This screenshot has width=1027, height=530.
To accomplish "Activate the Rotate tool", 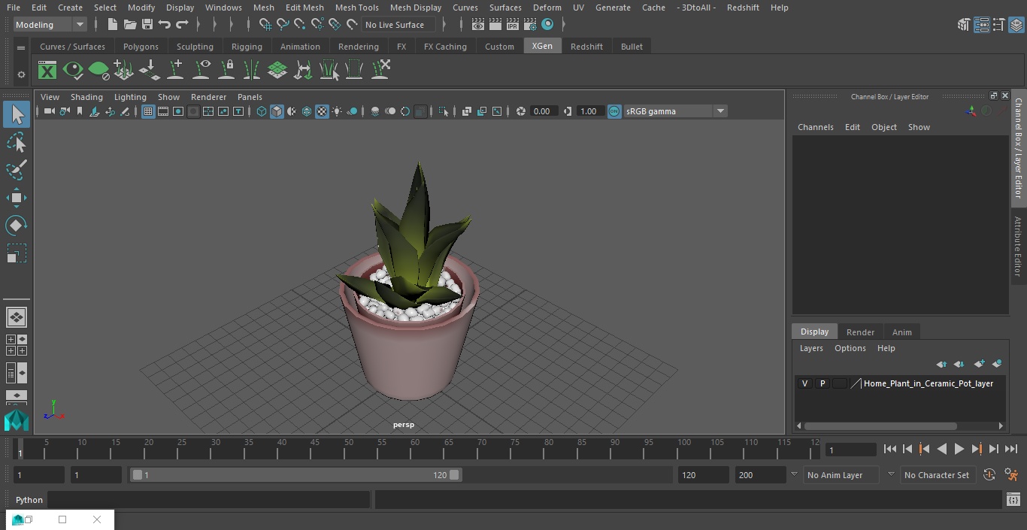I will [17, 226].
